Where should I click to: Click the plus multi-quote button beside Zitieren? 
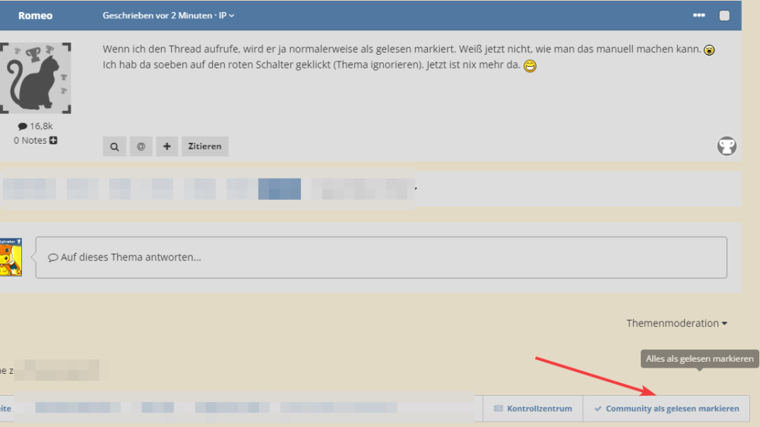(x=167, y=147)
